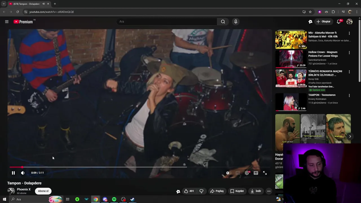Viewport: 361px width, 203px height.
Task: Open site information icon in address bar
Action: click(x=25, y=12)
